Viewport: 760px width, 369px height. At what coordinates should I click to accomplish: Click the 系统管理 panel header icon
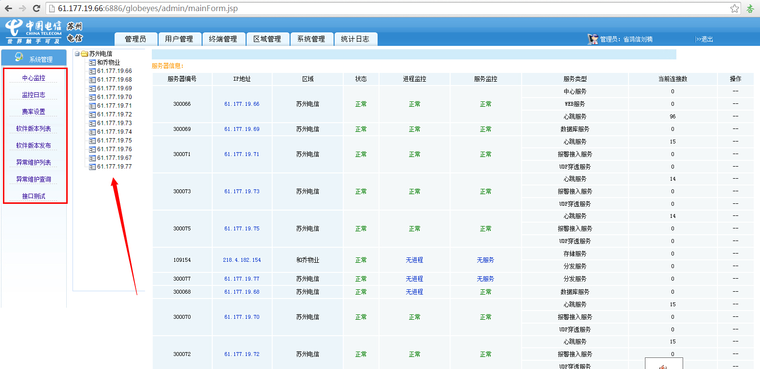pyautogui.click(x=19, y=57)
